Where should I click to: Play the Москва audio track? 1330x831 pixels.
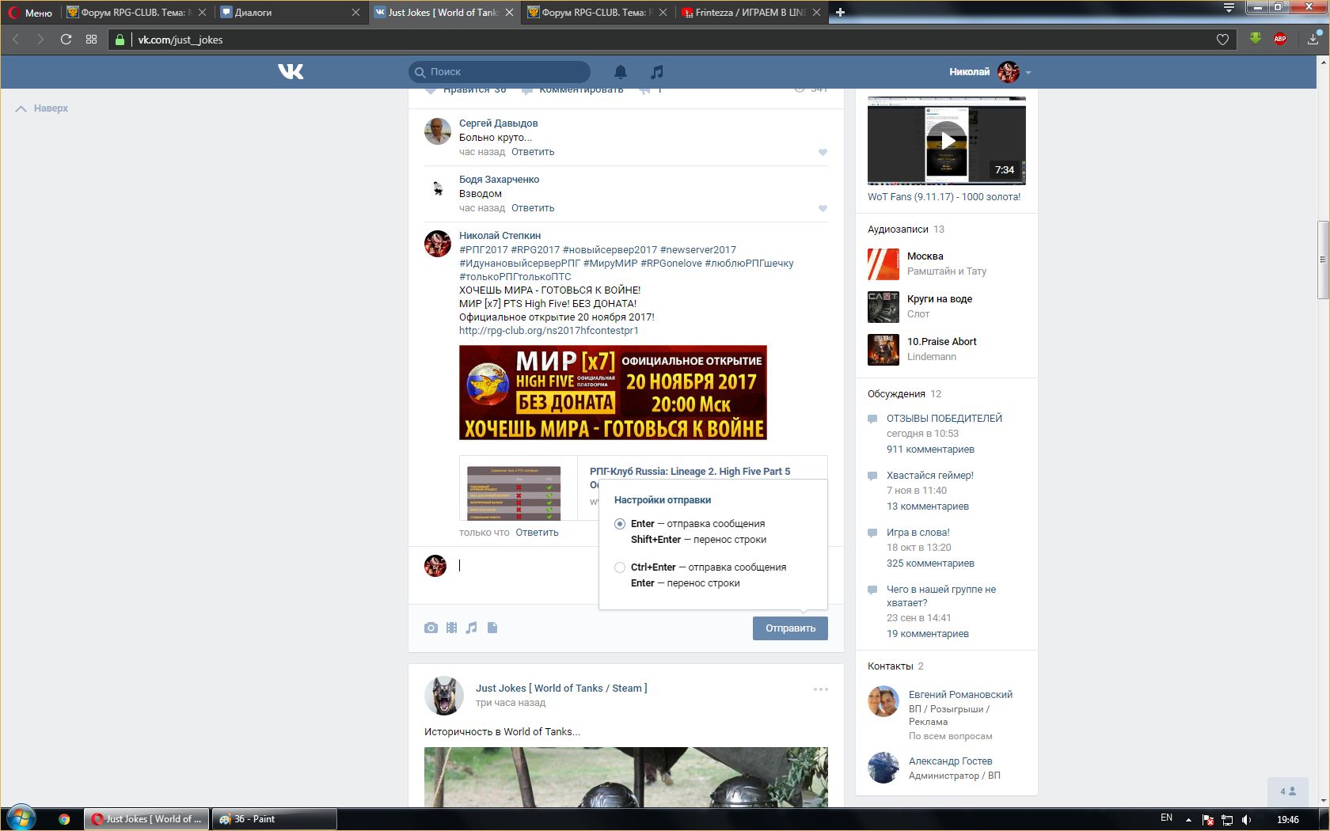(x=883, y=264)
